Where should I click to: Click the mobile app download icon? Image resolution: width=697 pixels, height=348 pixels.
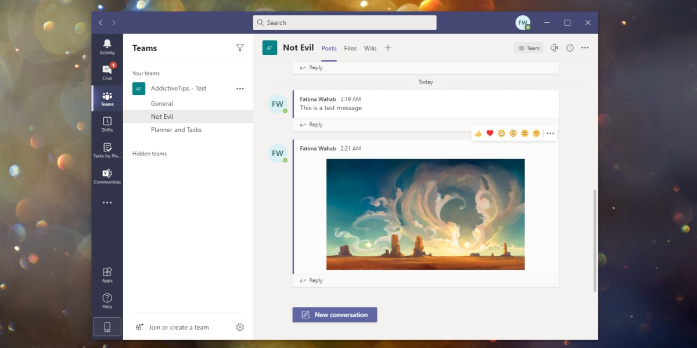(107, 327)
